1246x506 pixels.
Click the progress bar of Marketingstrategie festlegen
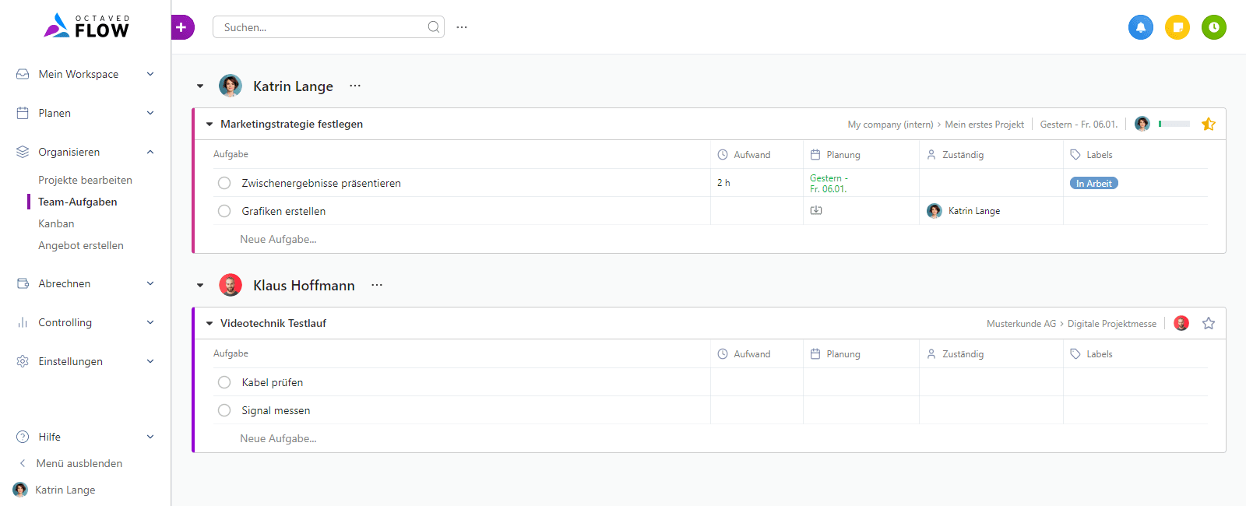[1174, 124]
